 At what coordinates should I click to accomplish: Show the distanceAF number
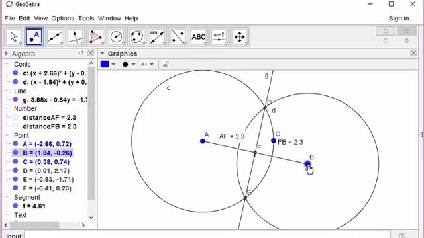click(15, 118)
